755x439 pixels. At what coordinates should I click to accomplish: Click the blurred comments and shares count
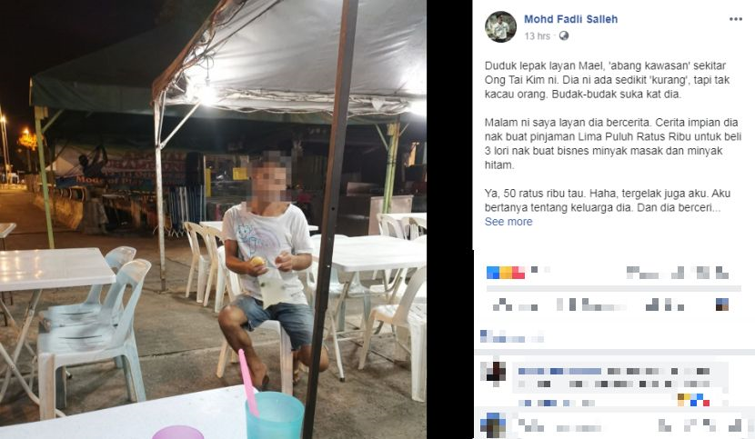(678, 273)
